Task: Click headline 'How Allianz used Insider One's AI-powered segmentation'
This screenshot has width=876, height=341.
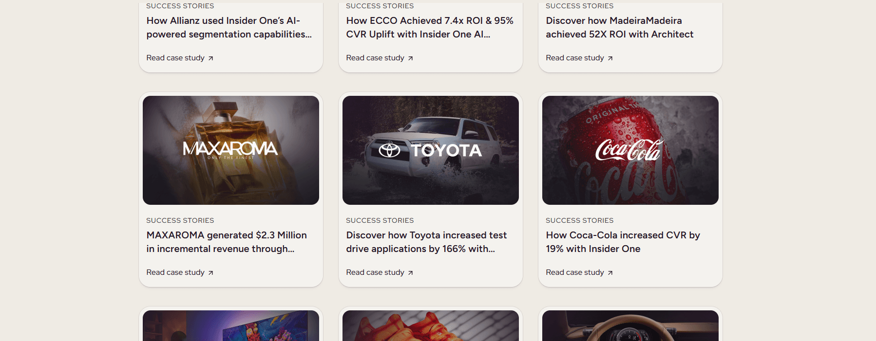Action: point(229,27)
